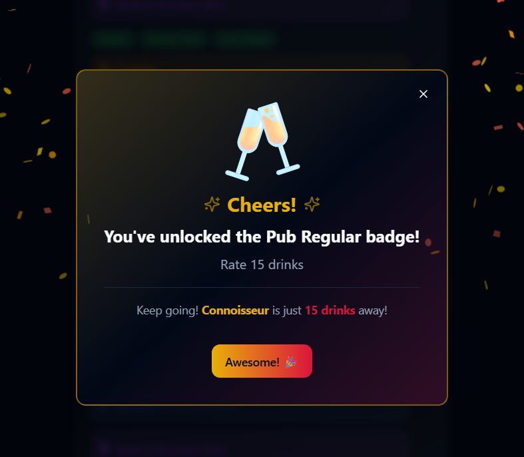Click the sparkle icon right of Cheers!

(312, 205)
